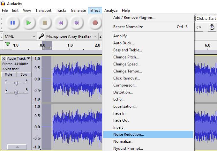The image size is (217, 151).
Task: Open the Transport menu
Action: [x=43, y=11]
